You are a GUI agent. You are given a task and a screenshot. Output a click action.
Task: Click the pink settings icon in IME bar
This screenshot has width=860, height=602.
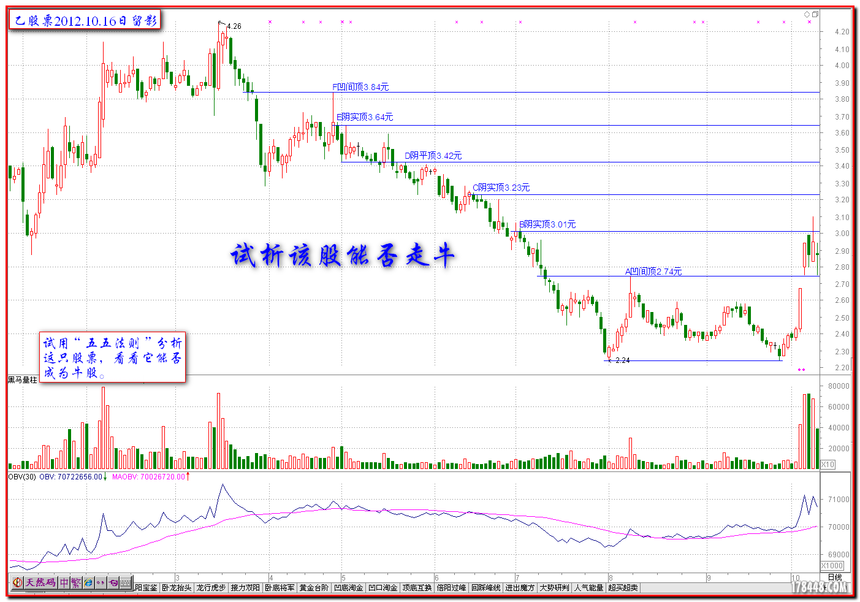click(113, 582)
